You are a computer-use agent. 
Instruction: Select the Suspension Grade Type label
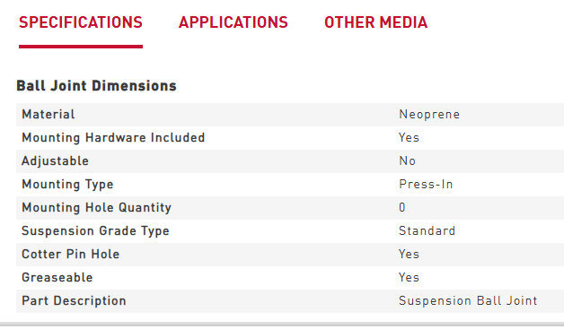[x=95, y=231]
